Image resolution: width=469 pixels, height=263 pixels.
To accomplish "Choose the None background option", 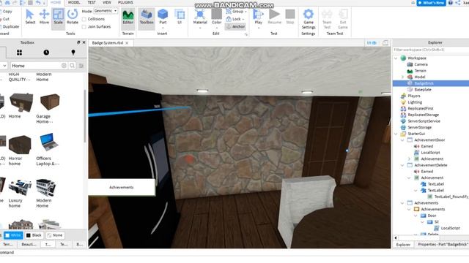I will point(55,235).
